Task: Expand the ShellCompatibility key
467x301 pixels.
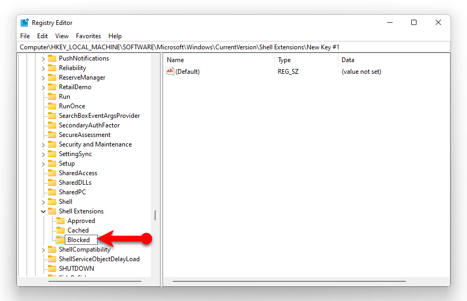Action: 43,250
